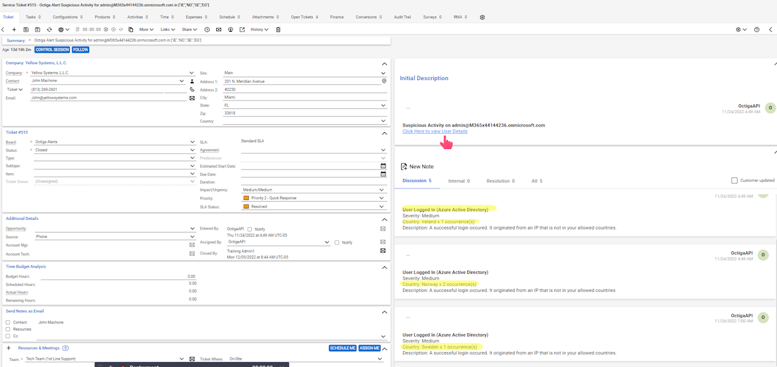Expand the Priority dropdown
Viewport: 777px width, 367px height.
click(x=382, y=198)
